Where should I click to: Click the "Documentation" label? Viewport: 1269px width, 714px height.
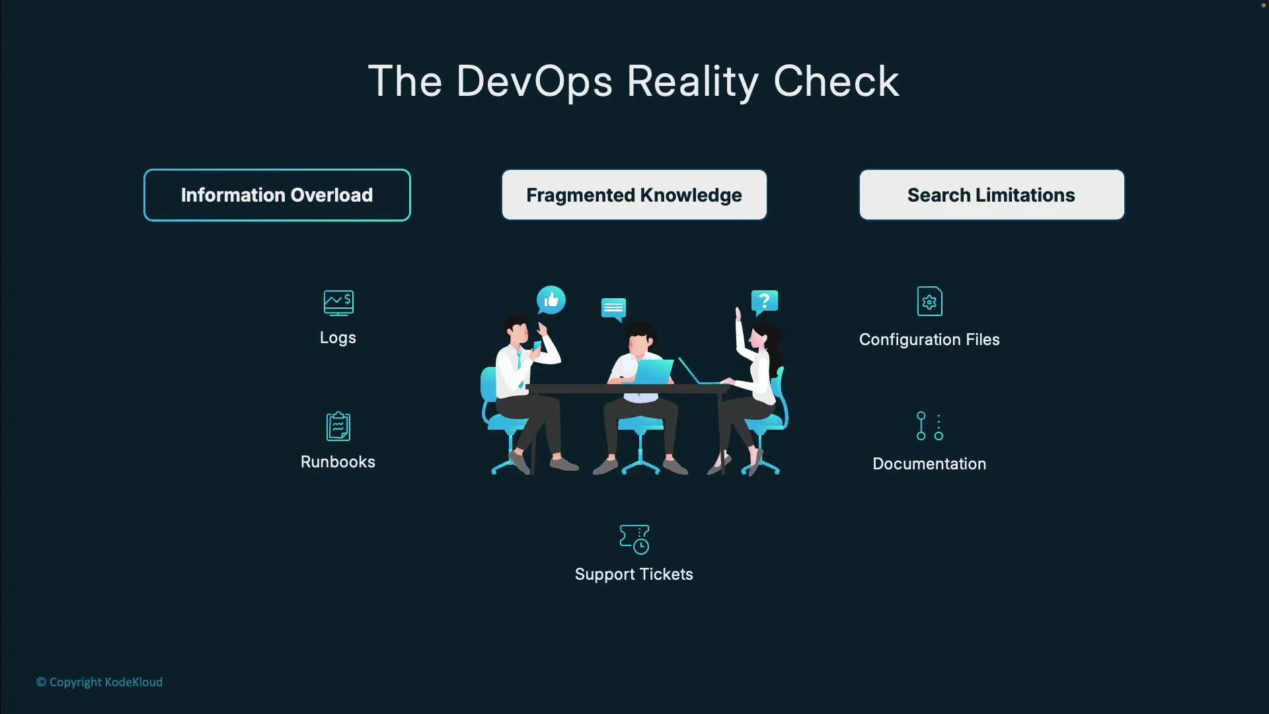click(929, 464)
